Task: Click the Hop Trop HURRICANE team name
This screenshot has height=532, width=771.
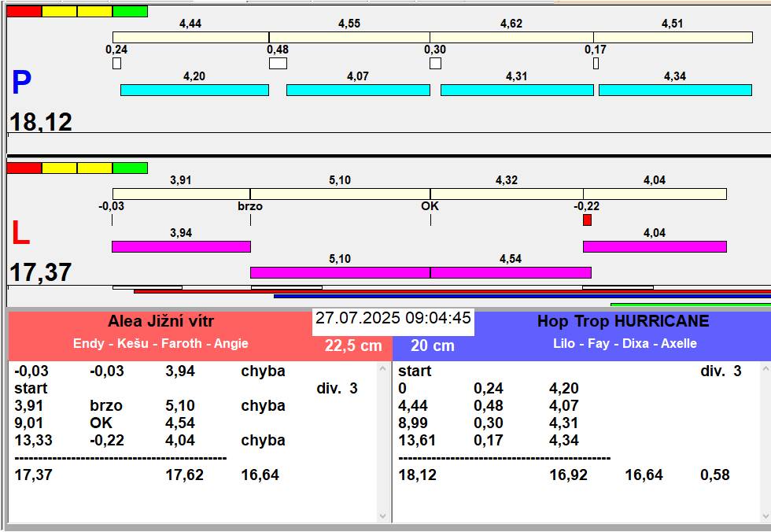Action: 623,322
